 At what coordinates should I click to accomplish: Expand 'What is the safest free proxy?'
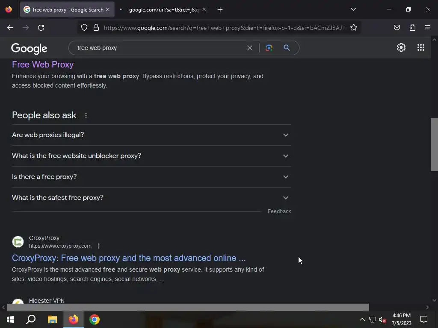tap(151, 198)
